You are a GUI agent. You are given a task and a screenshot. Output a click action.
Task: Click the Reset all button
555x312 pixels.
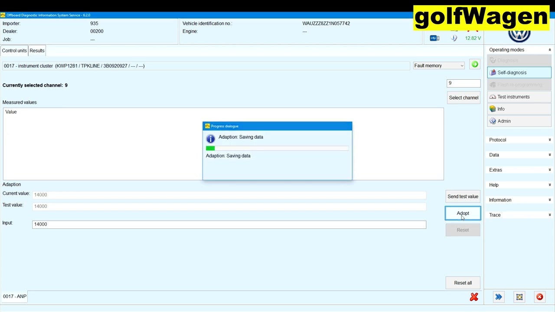[x=463, y=283]
